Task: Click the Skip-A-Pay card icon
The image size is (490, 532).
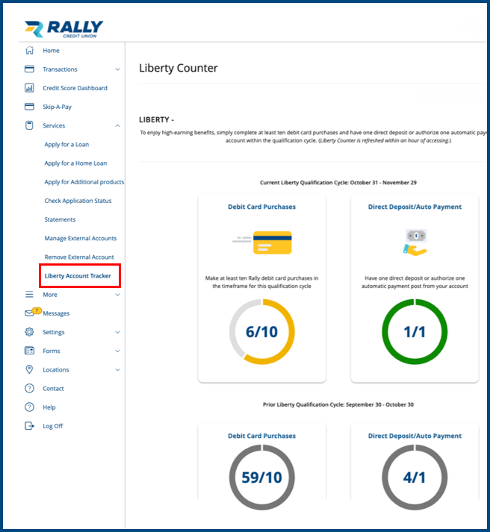Action: tap(30, 107)
